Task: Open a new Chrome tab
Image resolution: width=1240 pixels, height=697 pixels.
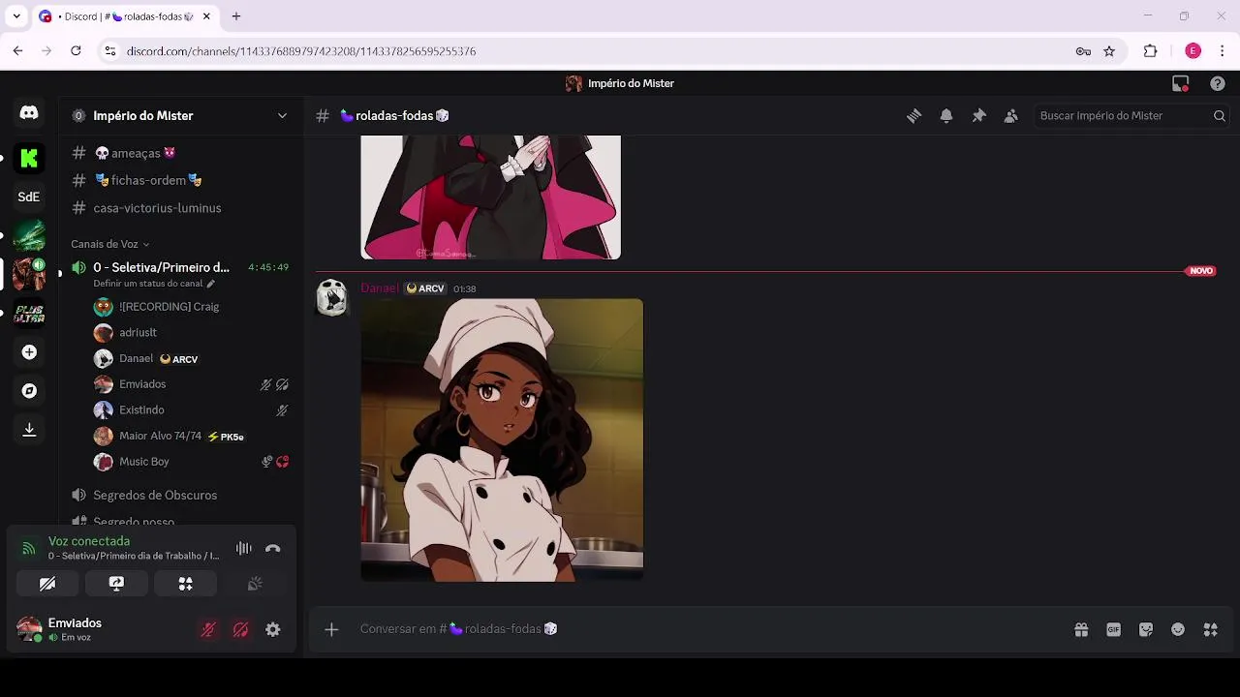Action: pyautogui.click(x=236, y=16)
